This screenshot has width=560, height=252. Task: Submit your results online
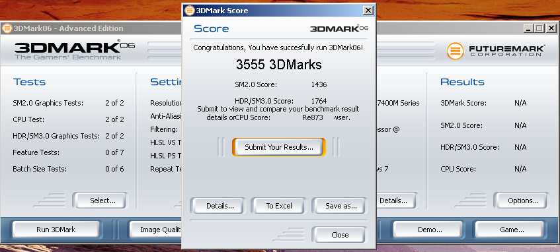[x=279, y=147]
